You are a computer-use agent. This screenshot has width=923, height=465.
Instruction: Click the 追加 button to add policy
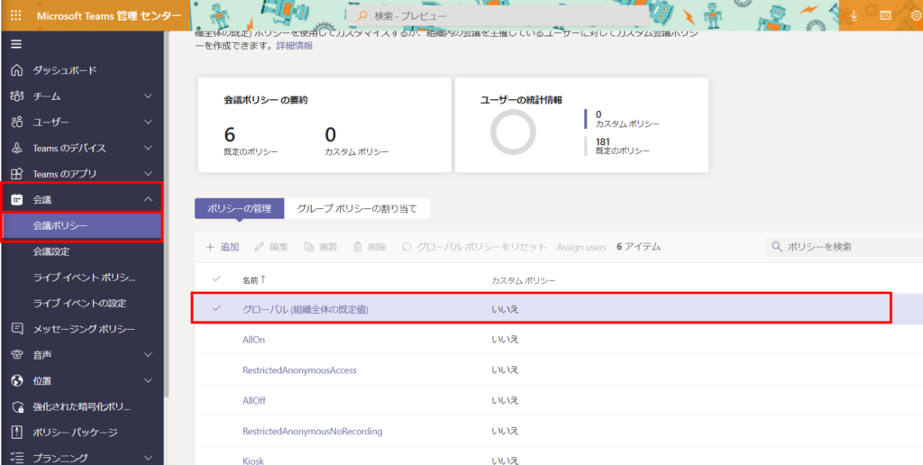click(223, 246)
